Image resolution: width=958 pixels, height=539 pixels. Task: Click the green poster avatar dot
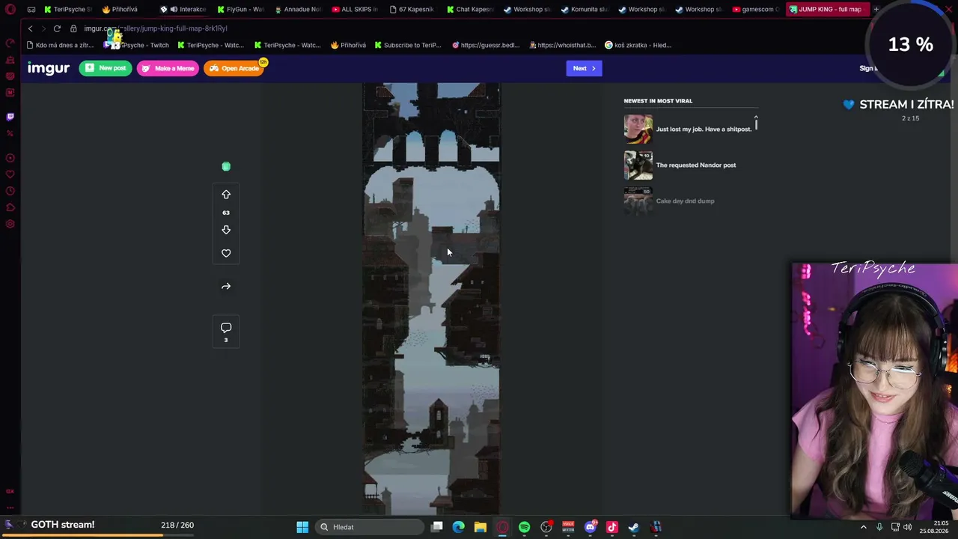click(226, 166)
